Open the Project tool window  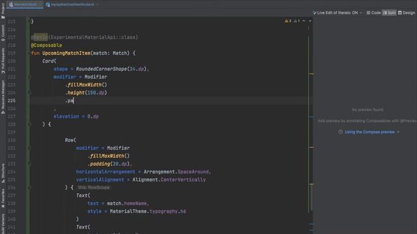[3, 10]
